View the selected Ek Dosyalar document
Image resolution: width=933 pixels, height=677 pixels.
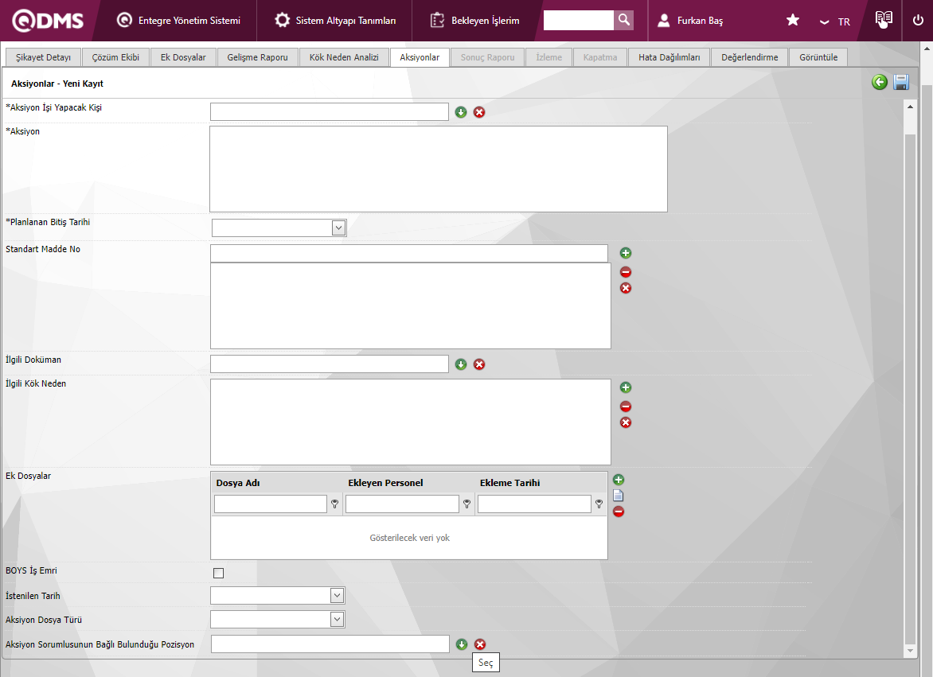point(619,496)
